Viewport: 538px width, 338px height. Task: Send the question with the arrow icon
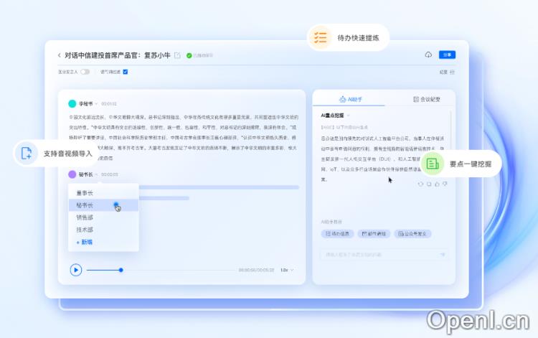tap(443, 255)
